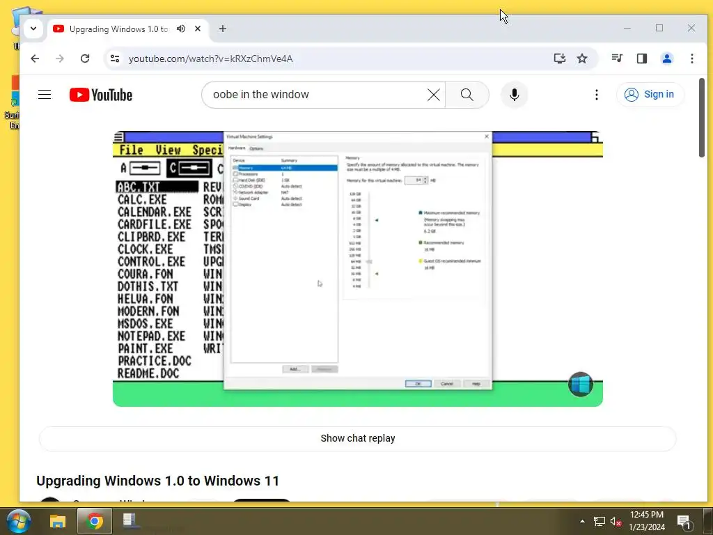Click the video player area
This screenshot has height=535, width=713.
tap(358, 268)
